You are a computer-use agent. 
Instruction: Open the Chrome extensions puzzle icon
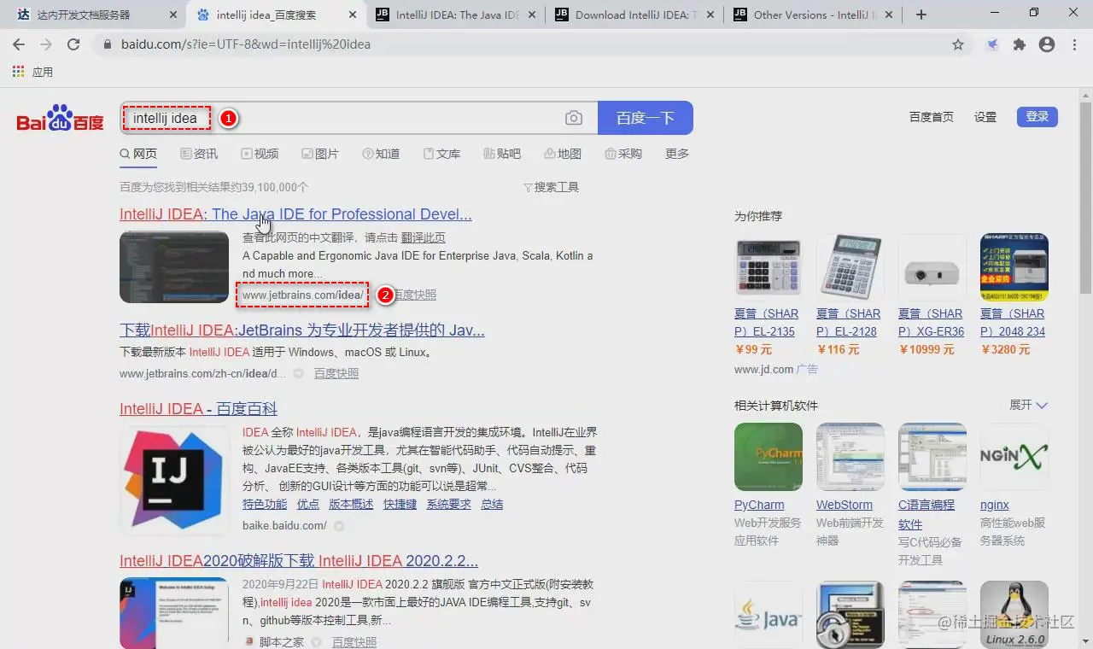pos(1020,44)
